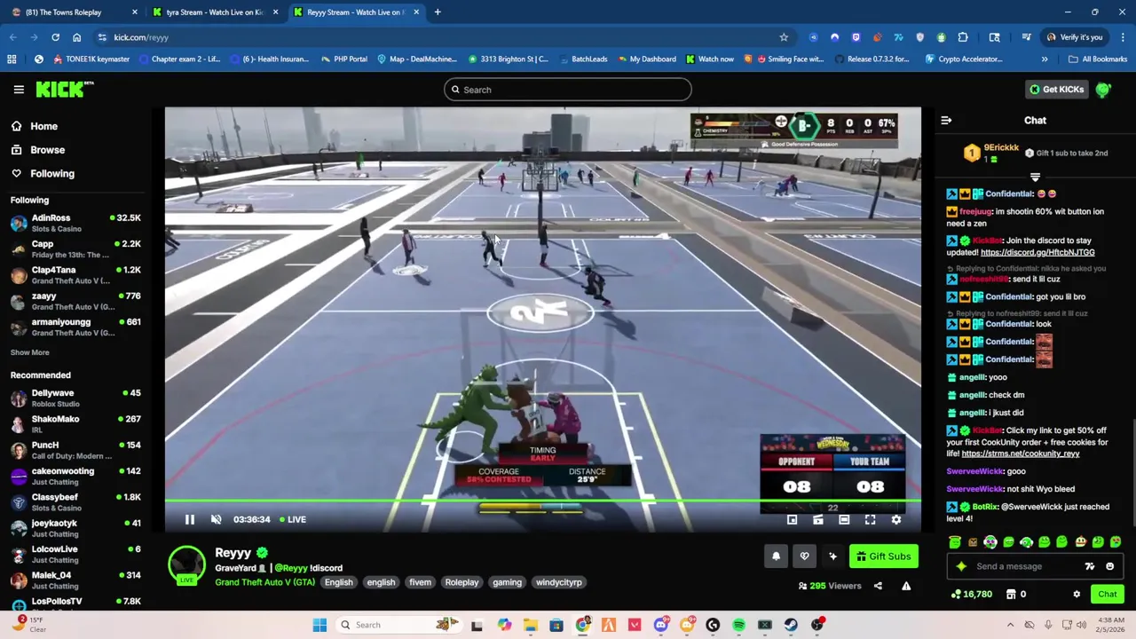Enter fullscreen mode on the player

pos(870,520)
